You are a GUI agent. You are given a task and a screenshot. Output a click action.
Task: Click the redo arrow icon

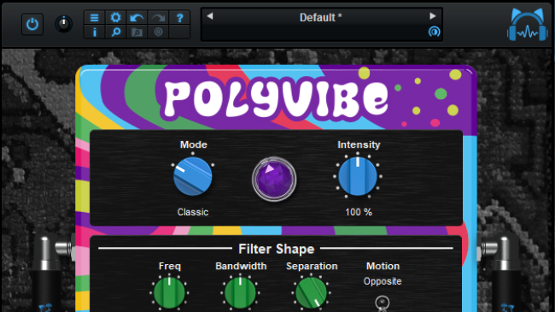tap(158, 17)
